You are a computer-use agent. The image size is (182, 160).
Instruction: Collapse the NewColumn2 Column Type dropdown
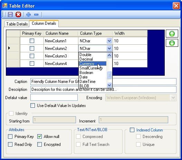109,49
